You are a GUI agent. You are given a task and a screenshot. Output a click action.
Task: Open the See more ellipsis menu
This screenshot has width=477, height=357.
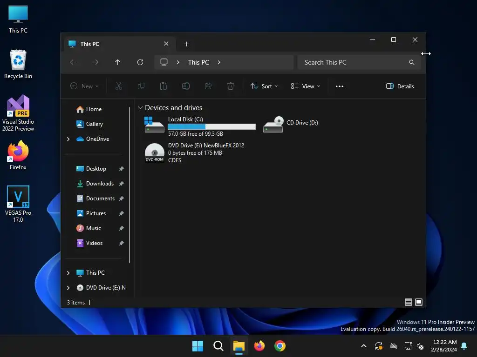(x=340, y=86)
